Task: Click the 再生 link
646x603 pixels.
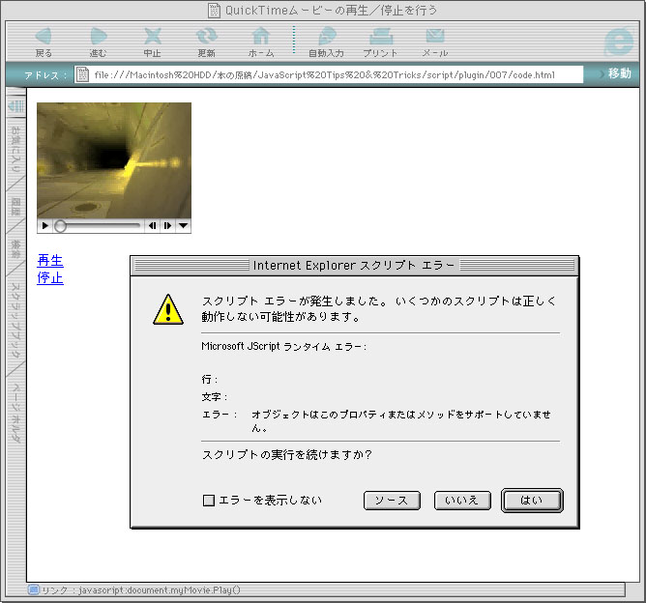Action: point(50,261)
